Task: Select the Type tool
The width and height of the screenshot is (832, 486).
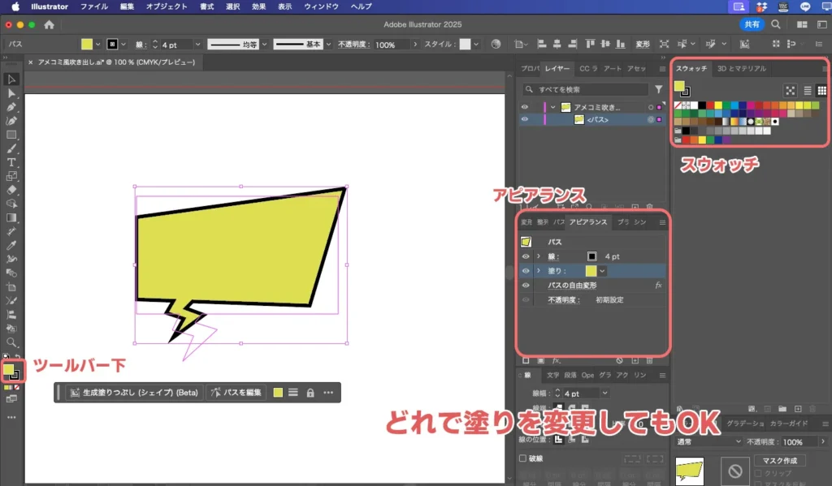Action: pyautogui.click(x=11, y=163)
